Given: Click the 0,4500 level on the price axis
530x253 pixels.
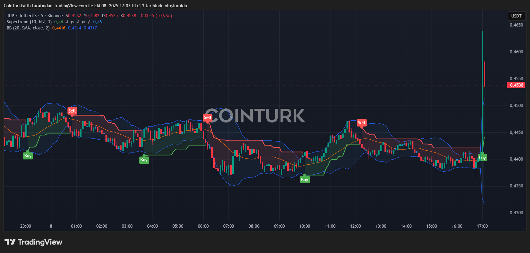Looking at the screenshot, I should pyautogui.click(x=516, y=106).
